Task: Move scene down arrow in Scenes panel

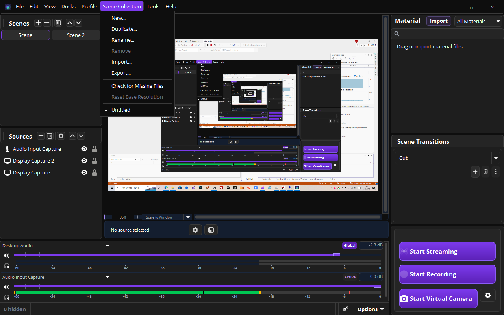Action: (x=78, y=23)
